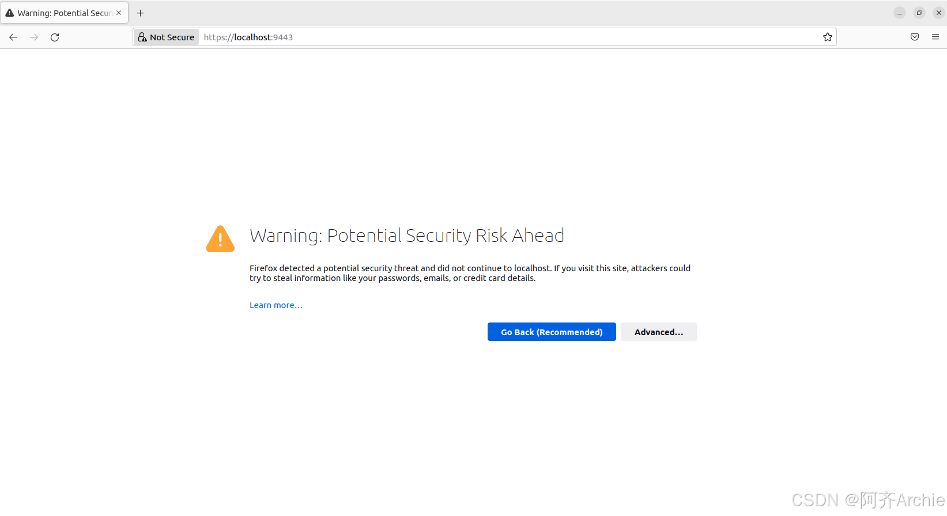Bookmark this page with the star
947x516 pixels.
point(828,37)
